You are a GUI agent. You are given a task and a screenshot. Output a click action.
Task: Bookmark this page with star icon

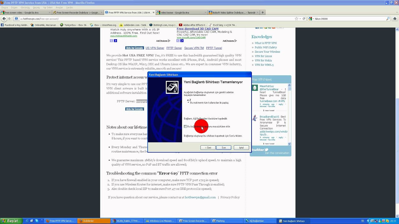coord(296,19)
